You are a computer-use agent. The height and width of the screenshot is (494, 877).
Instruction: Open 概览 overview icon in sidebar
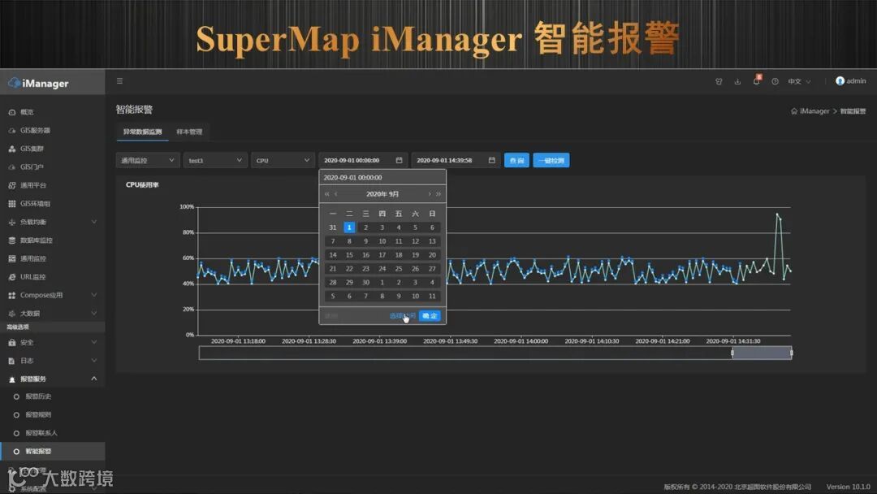(x=11, y=112)
